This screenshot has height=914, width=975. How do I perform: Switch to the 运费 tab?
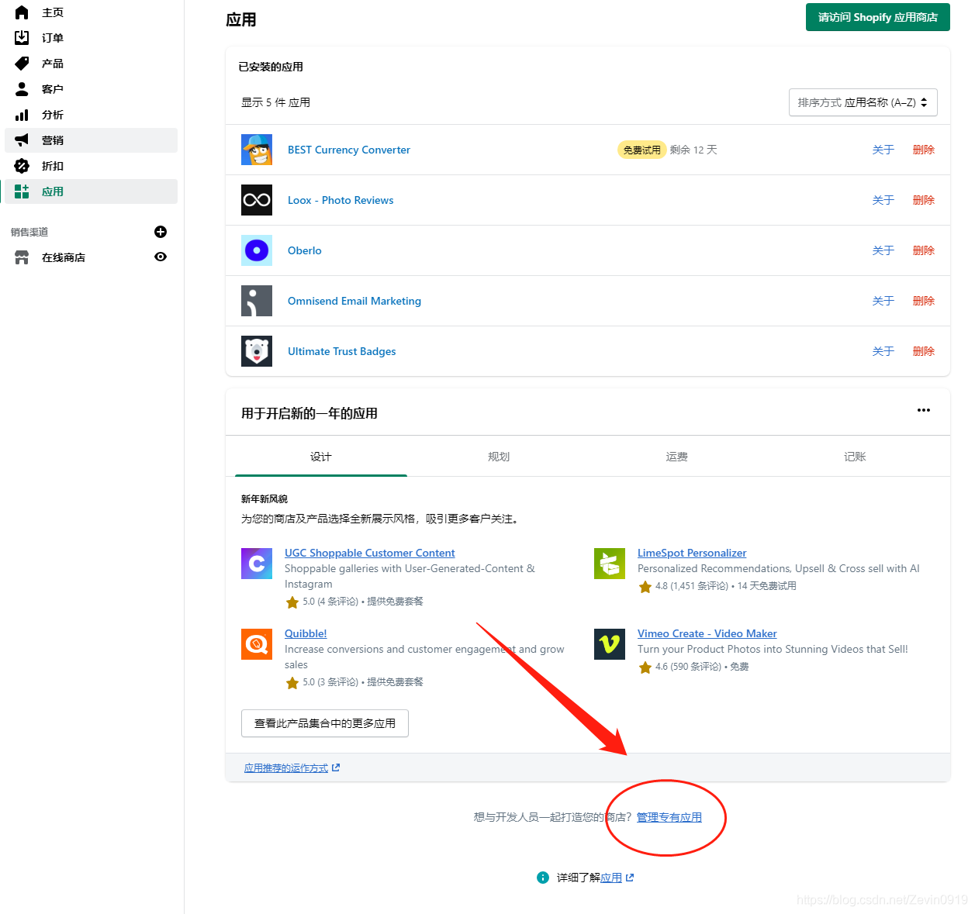[x=677, y=457]
